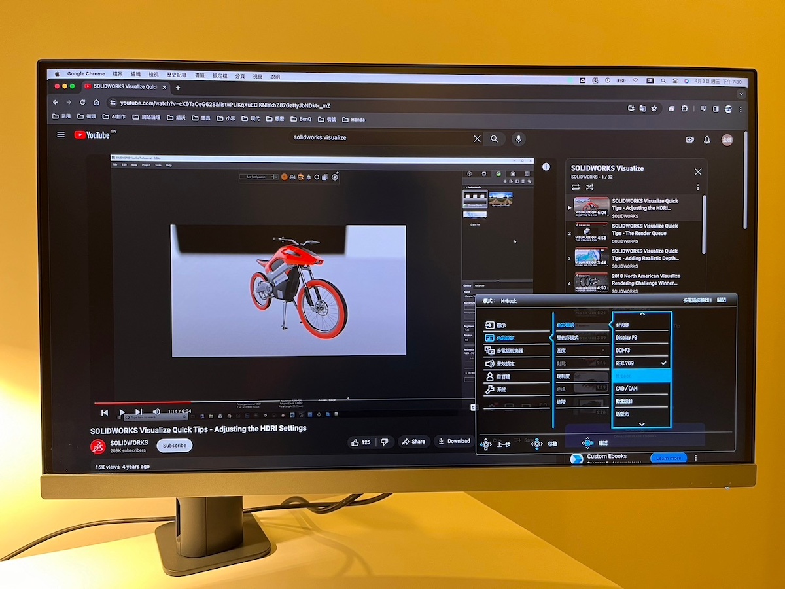
Task: Like the video with 125 likes
Action: [x=360, y=442]
